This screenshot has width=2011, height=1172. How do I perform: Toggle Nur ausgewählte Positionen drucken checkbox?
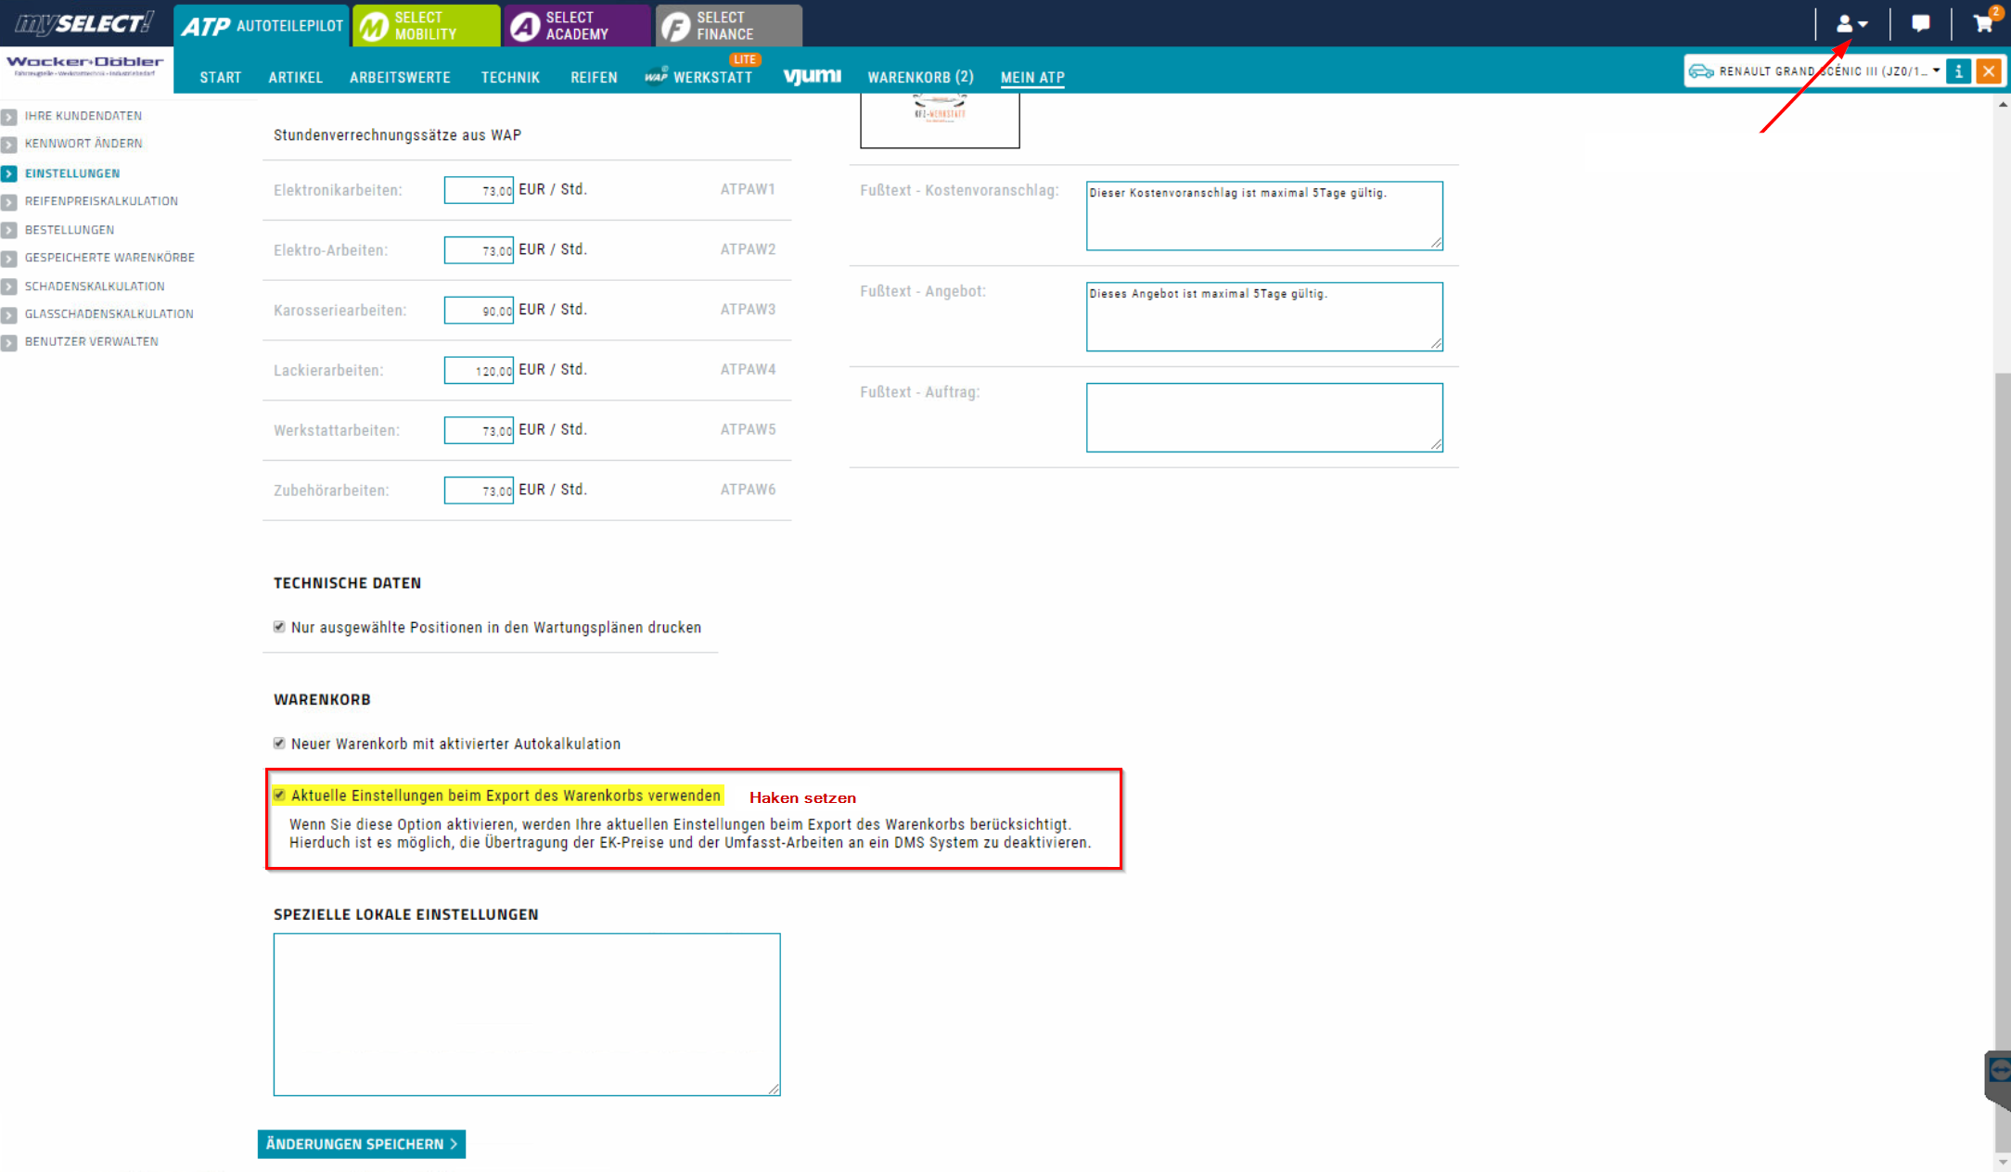tap(279, 627)
